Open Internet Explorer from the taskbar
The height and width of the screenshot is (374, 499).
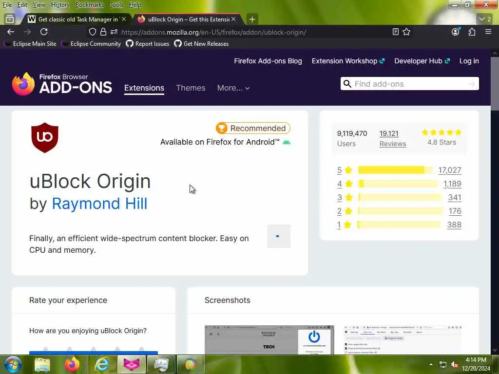click(102, 364)
